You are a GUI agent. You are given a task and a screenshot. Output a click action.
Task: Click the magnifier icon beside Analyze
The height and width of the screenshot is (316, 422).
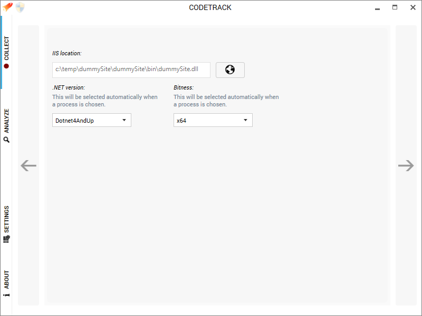coord(6,140)
